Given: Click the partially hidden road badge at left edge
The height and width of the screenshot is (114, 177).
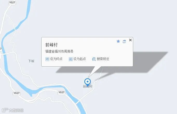Looking at the screenshot, I should [1, 49].
